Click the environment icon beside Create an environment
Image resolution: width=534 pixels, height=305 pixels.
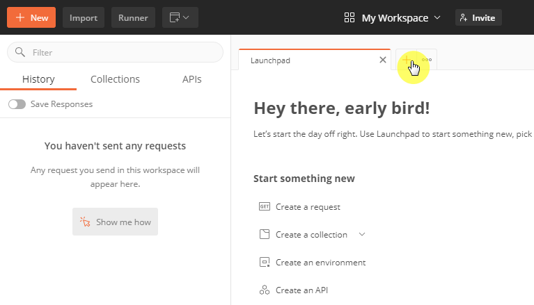click(265, 262)
